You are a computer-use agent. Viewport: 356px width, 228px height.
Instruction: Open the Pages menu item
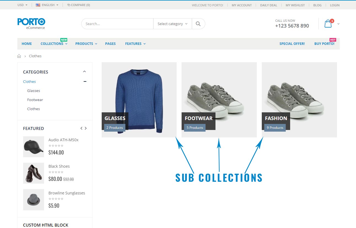tap(110, 44)
